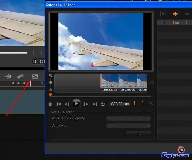Select the Start column header
This screenshot has height=160, width=192.
pyautogui.click(x=175, y=23)
